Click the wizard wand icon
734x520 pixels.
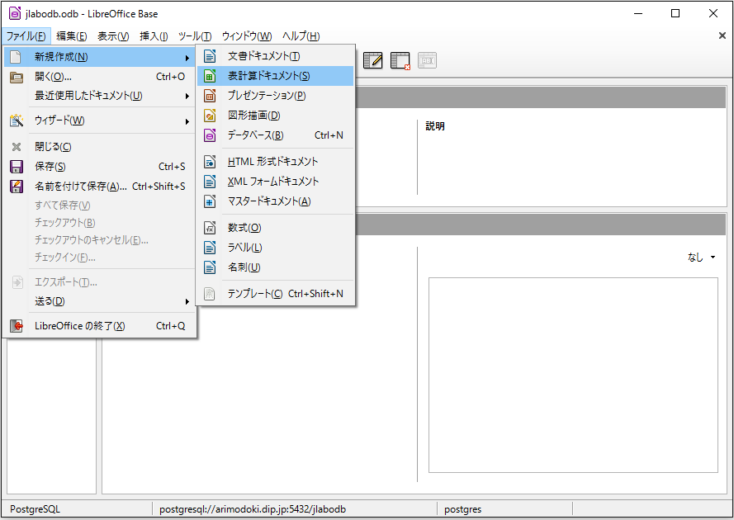(x=17, y=121)
